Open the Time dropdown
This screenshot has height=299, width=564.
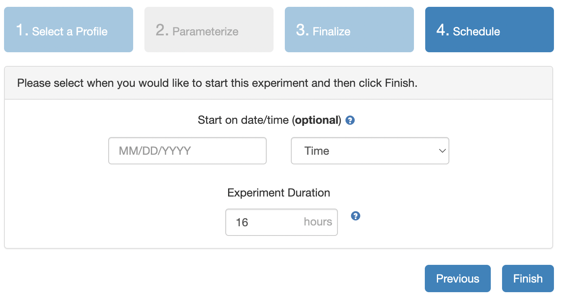tap(370, 151)
